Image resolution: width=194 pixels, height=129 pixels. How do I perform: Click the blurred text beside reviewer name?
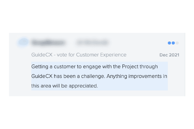click(93, 43)
